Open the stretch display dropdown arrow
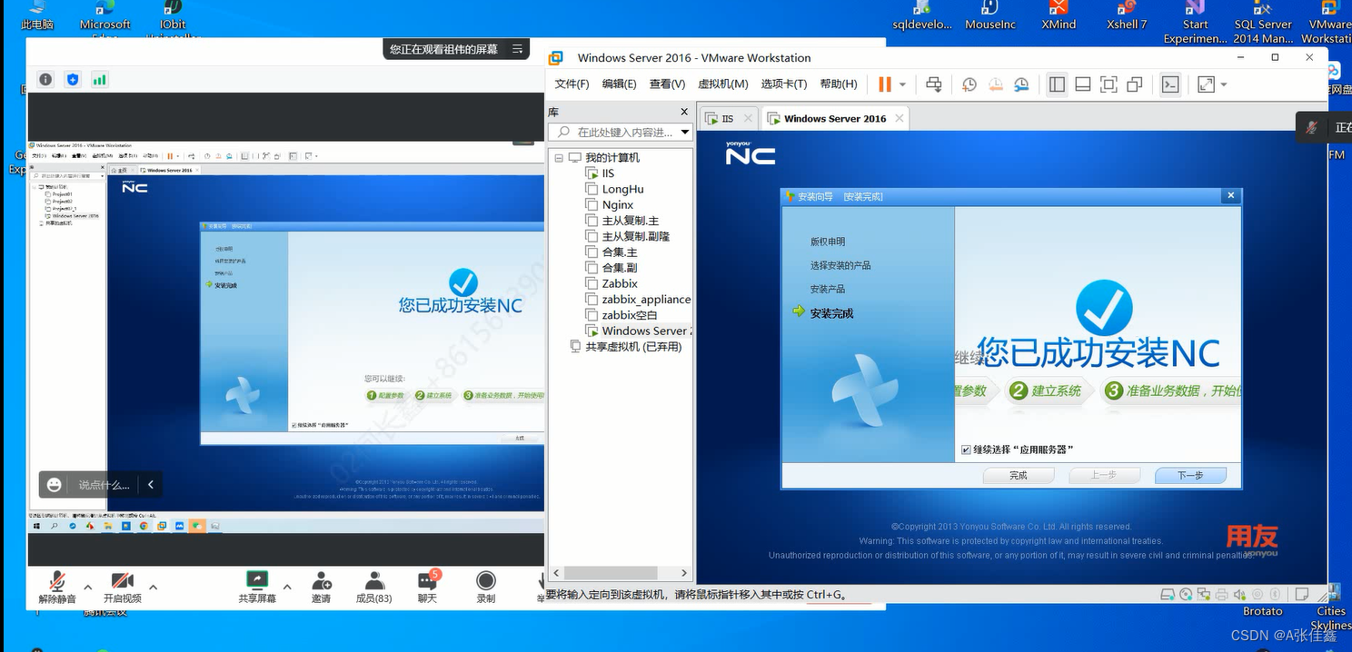This screenshot has height=652, width=1352. coord(1224,84)
